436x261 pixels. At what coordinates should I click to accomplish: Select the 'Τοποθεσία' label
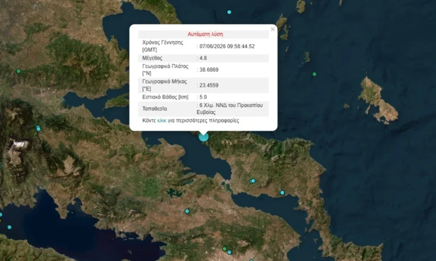pos(155,109)
